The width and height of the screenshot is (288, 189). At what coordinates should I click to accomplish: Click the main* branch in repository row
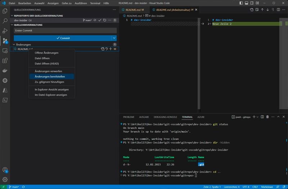click(87, 20)
